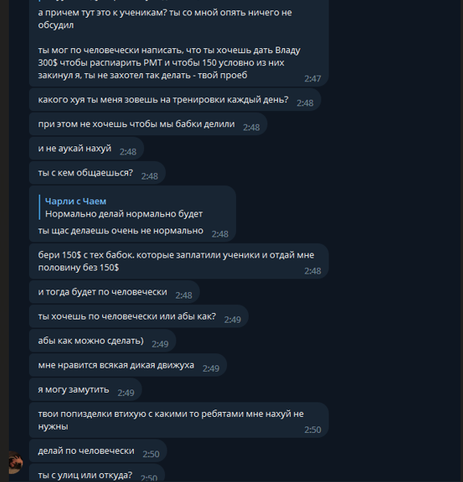463x482 pixels.
Task: Select message "ты с кем общаешься?"
Action: point(97,173)
